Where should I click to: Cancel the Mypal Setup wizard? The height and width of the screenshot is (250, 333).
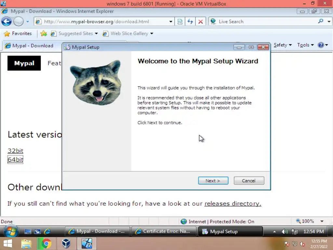click(249, 181)
